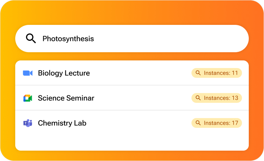Select the Biology Lecture row's empty middle area
Viewport: 264px width, 161px height.
(x=140, y=73)
